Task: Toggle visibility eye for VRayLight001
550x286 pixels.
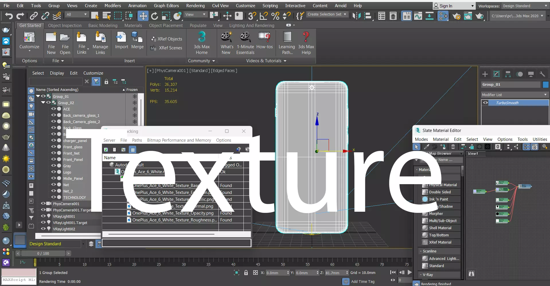Action: (x=43, y=216)
